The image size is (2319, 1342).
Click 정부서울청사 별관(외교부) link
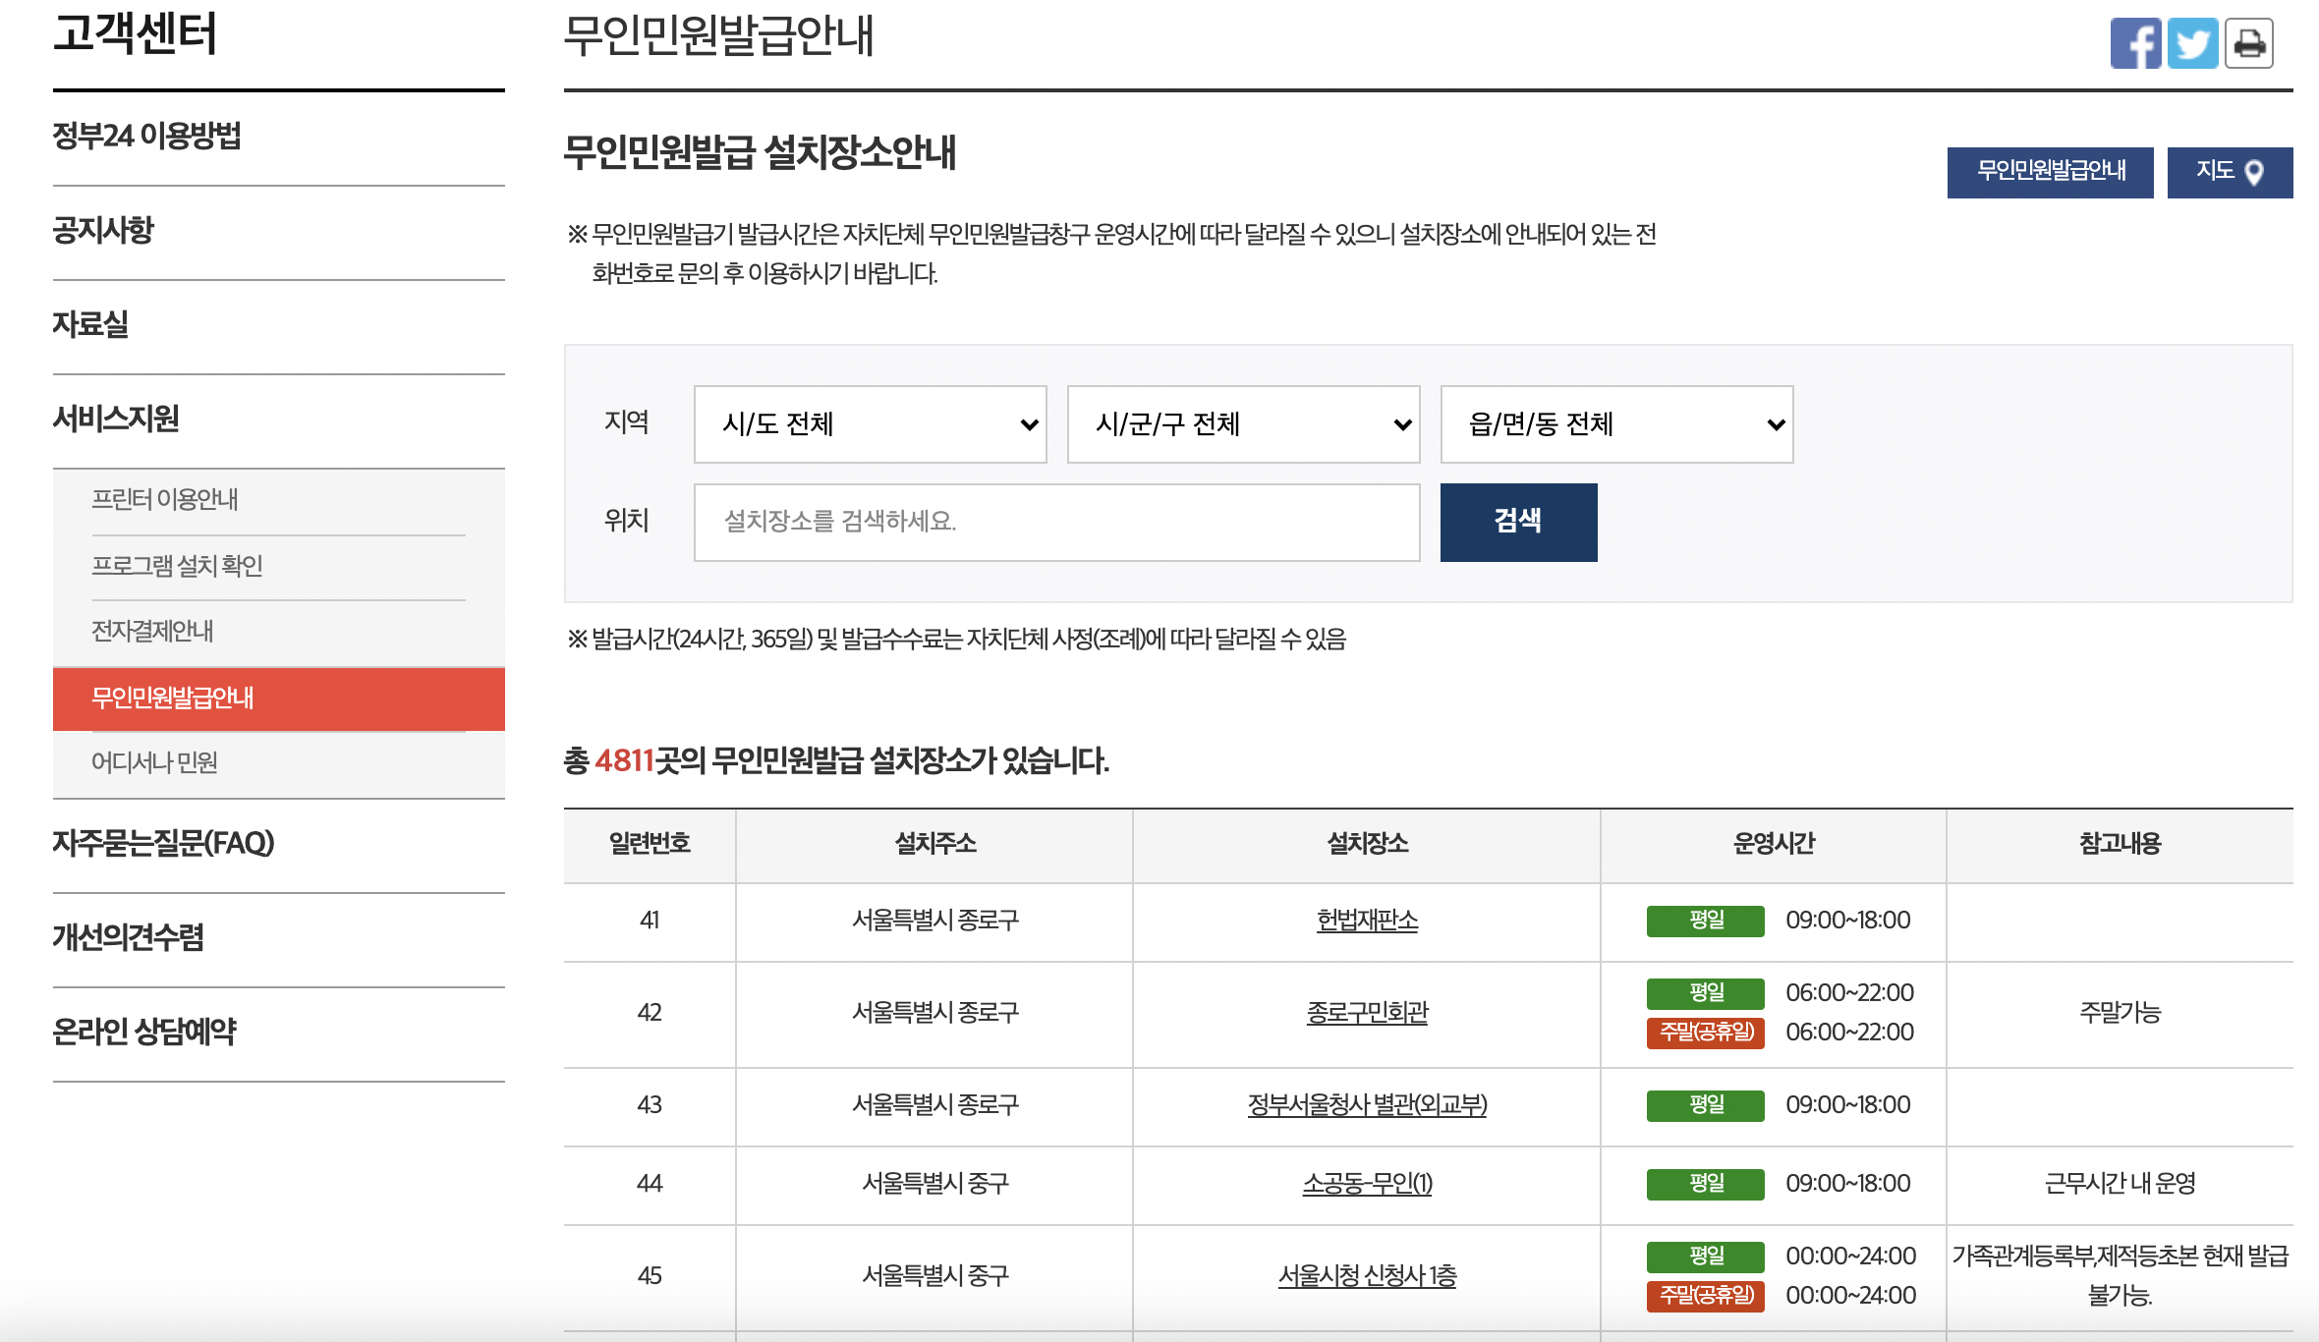click(x=1367, y=1105)
